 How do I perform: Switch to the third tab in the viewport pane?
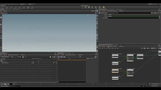[x=16, y=9]
